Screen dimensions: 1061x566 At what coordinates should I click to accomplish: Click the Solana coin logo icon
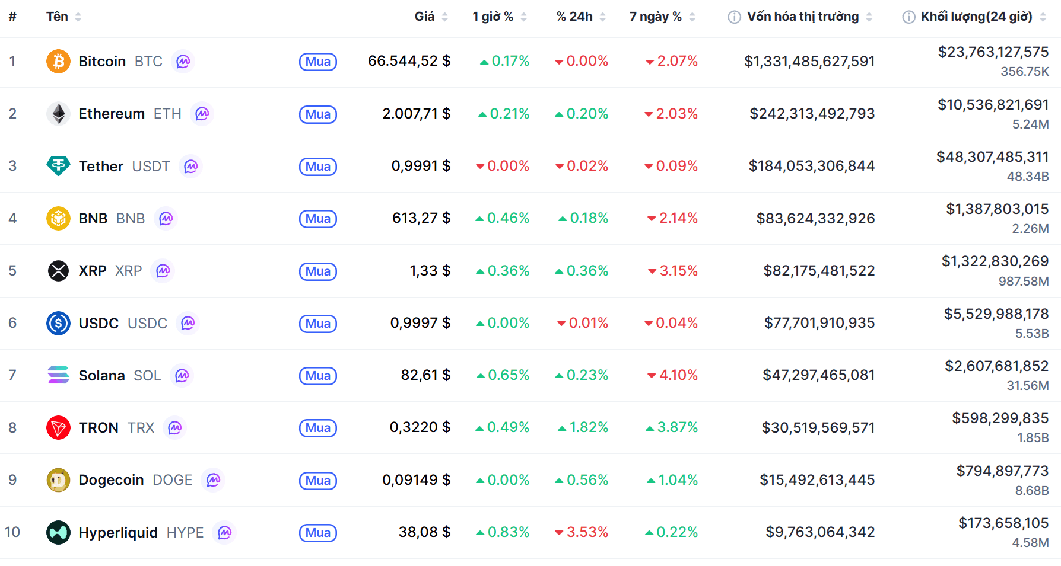click(58, 375)
